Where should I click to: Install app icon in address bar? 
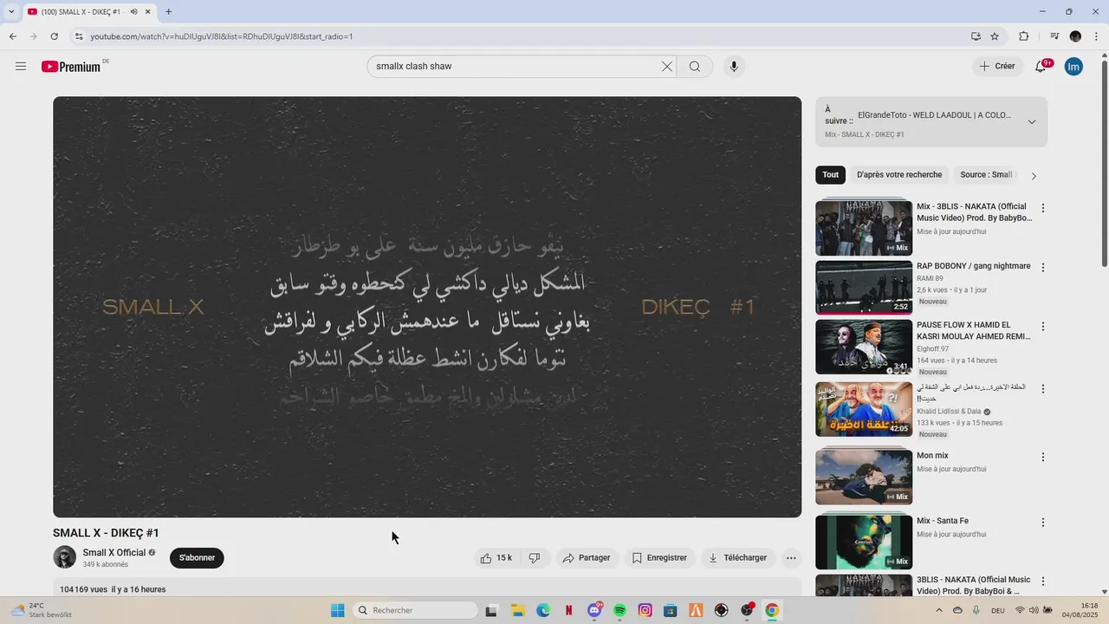pos(976,36)
